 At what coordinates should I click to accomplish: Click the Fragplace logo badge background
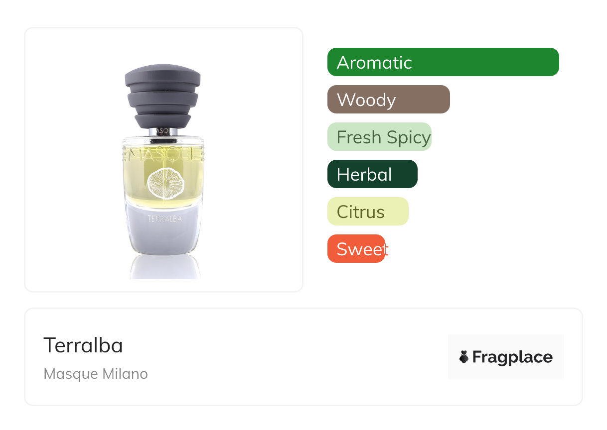505,343
